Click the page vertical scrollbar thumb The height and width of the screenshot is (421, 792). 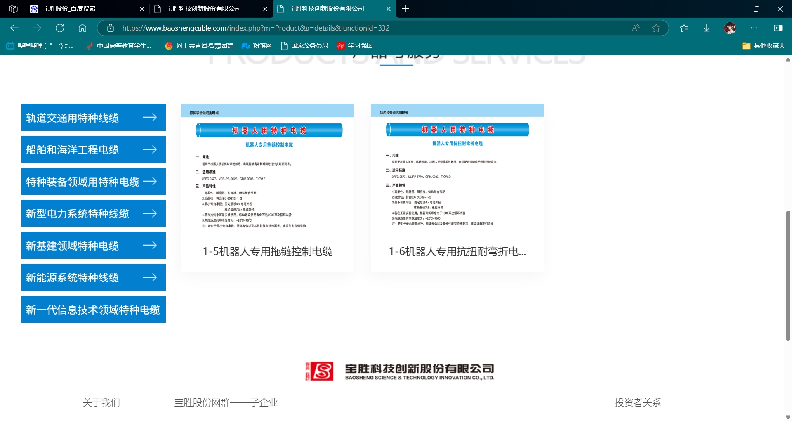788,276
